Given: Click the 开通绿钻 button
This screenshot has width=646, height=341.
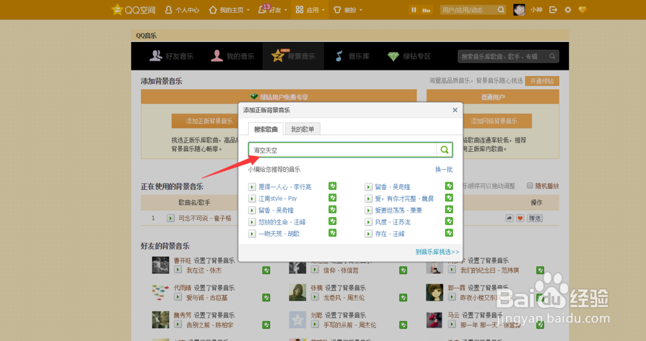Looking at the screenshot, I should pyautogui.click(x=542, y=81).
